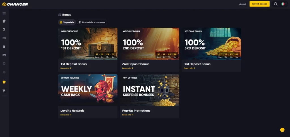
Task: Switch to the Disponibile tab
Action: pos(67,22)
